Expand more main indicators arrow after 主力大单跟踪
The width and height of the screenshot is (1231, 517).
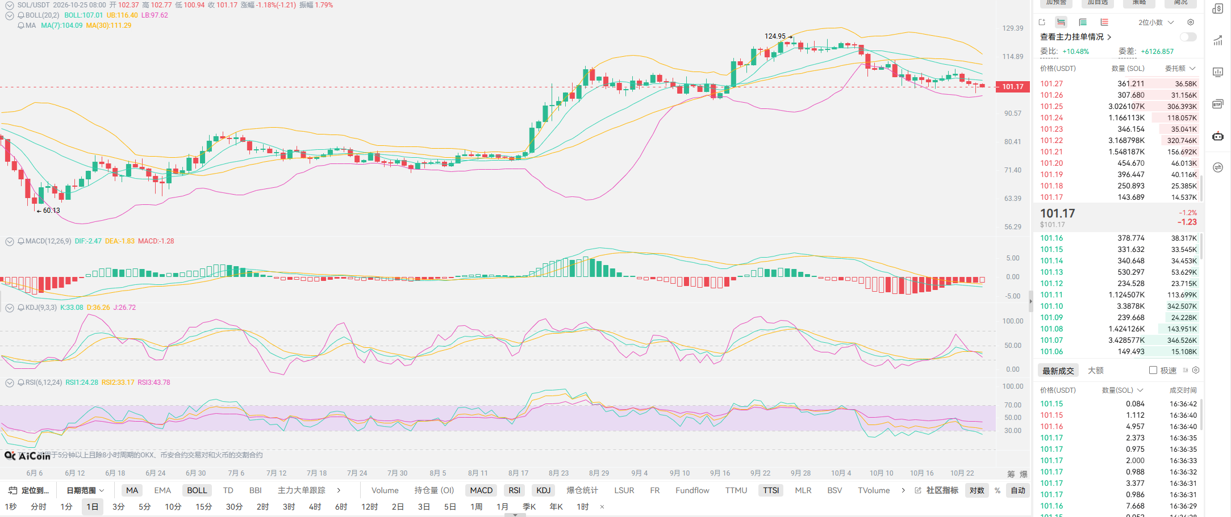coord(339,490)
